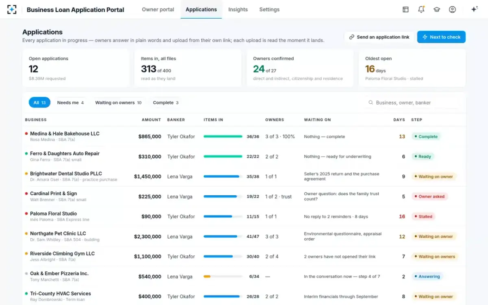The height and width of the screenshot is (305, 488).
Task: Open the Settings tab
Action: (x=269, y=9)
